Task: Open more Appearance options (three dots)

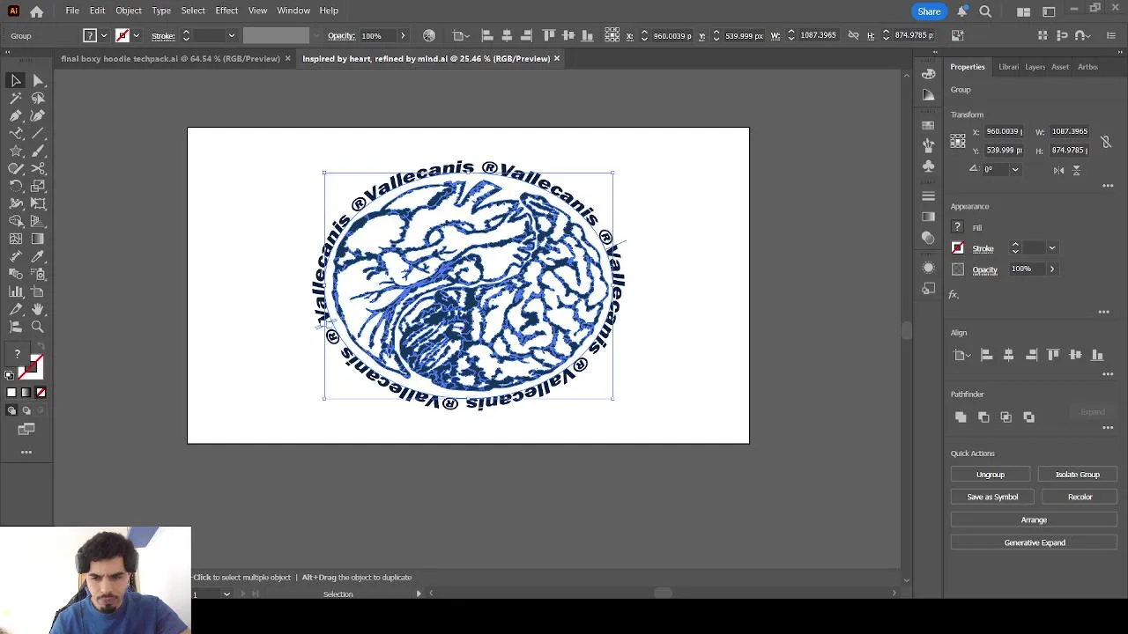Action: coord(1103,312)
